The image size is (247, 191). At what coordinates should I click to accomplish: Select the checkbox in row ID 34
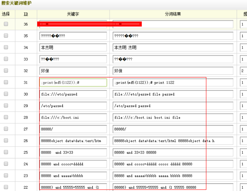pyautogui.click(x=6, y=47)
